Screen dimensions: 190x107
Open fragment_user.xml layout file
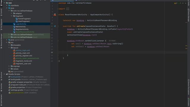click(23, 64)
